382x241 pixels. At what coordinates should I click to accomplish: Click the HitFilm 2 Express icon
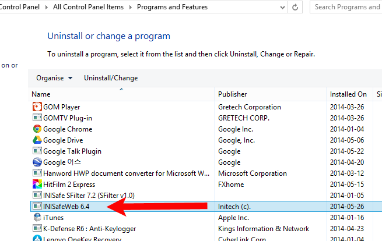click(37, 184)
